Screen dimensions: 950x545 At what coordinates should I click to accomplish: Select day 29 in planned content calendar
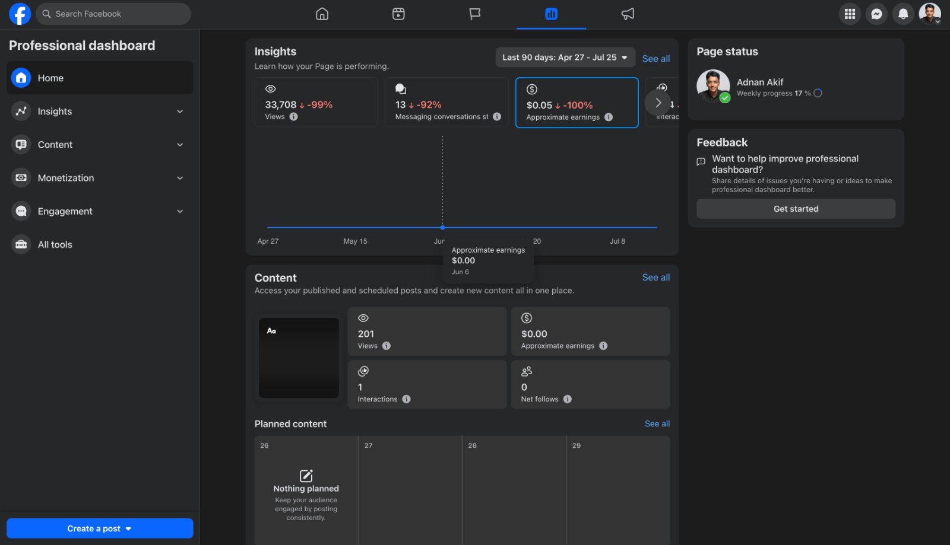[x=618, y=490]
